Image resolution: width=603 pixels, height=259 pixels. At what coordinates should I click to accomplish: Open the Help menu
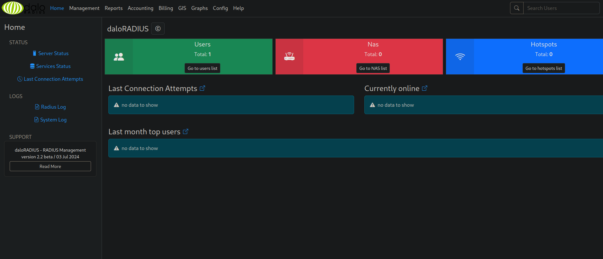(238, 8)
